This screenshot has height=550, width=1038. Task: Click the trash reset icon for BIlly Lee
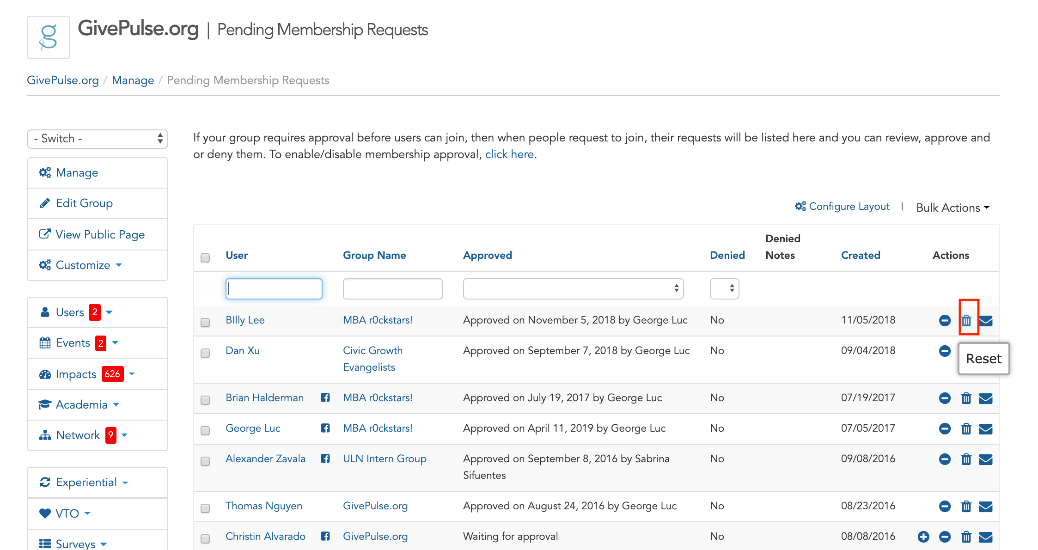966,320
